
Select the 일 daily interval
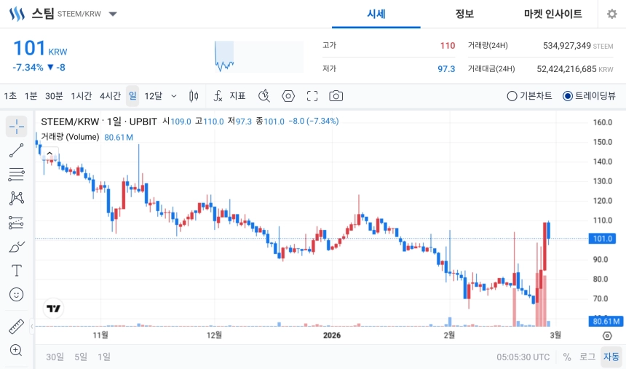pos(132,96)
